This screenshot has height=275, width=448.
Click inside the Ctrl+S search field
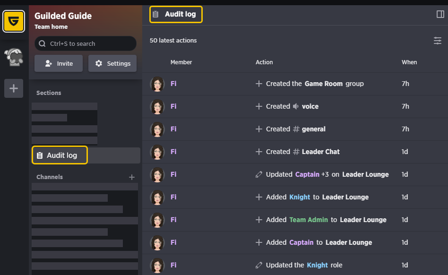(x=85, y=43)
